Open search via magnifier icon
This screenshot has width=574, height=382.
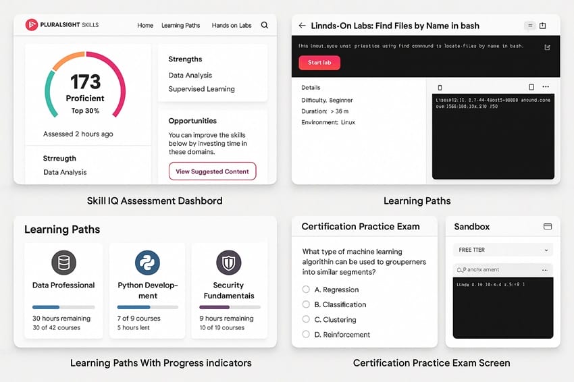(x=264, y=25)
